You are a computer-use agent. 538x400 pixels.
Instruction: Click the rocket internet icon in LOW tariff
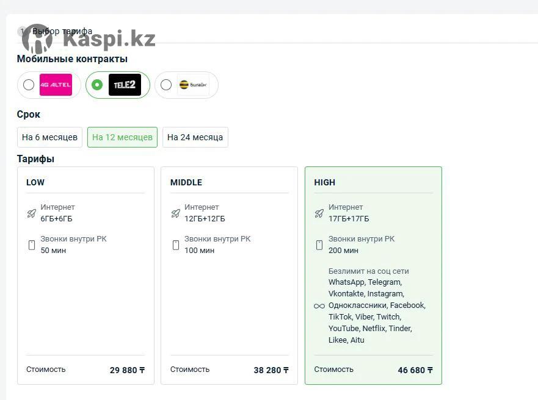[32, 213]
